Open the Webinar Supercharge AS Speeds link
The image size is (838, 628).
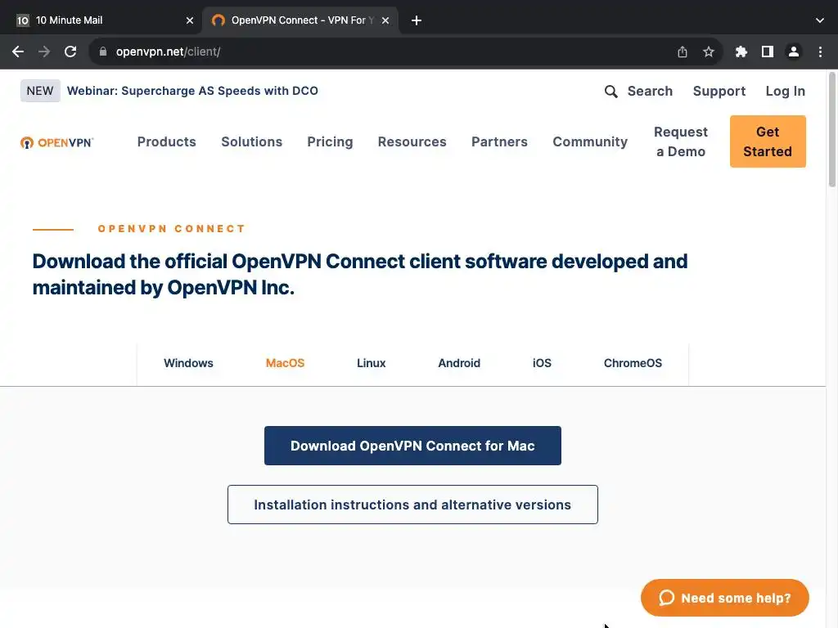(192, 91)
